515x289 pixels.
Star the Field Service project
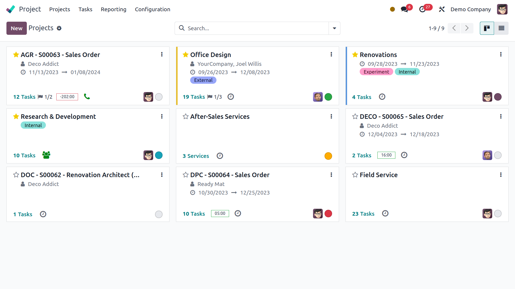355,175
